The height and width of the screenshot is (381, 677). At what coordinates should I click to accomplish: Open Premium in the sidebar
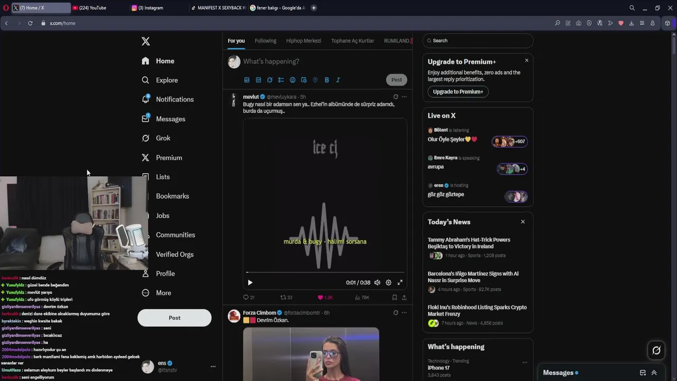pyautogui.click(x=162, y=158)
